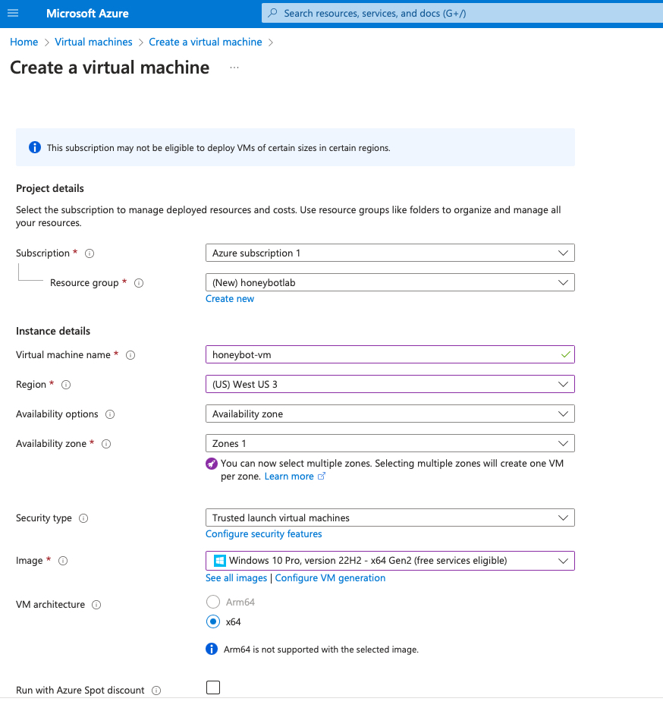Click the Create new resource group link
The height and width of the screenshot is (711, 663).
(x=230, y=299)
